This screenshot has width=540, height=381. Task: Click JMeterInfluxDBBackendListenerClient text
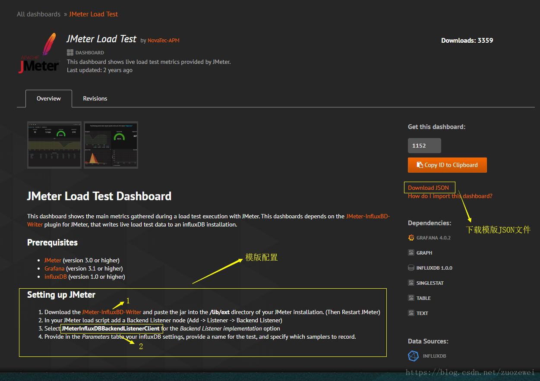111,328
